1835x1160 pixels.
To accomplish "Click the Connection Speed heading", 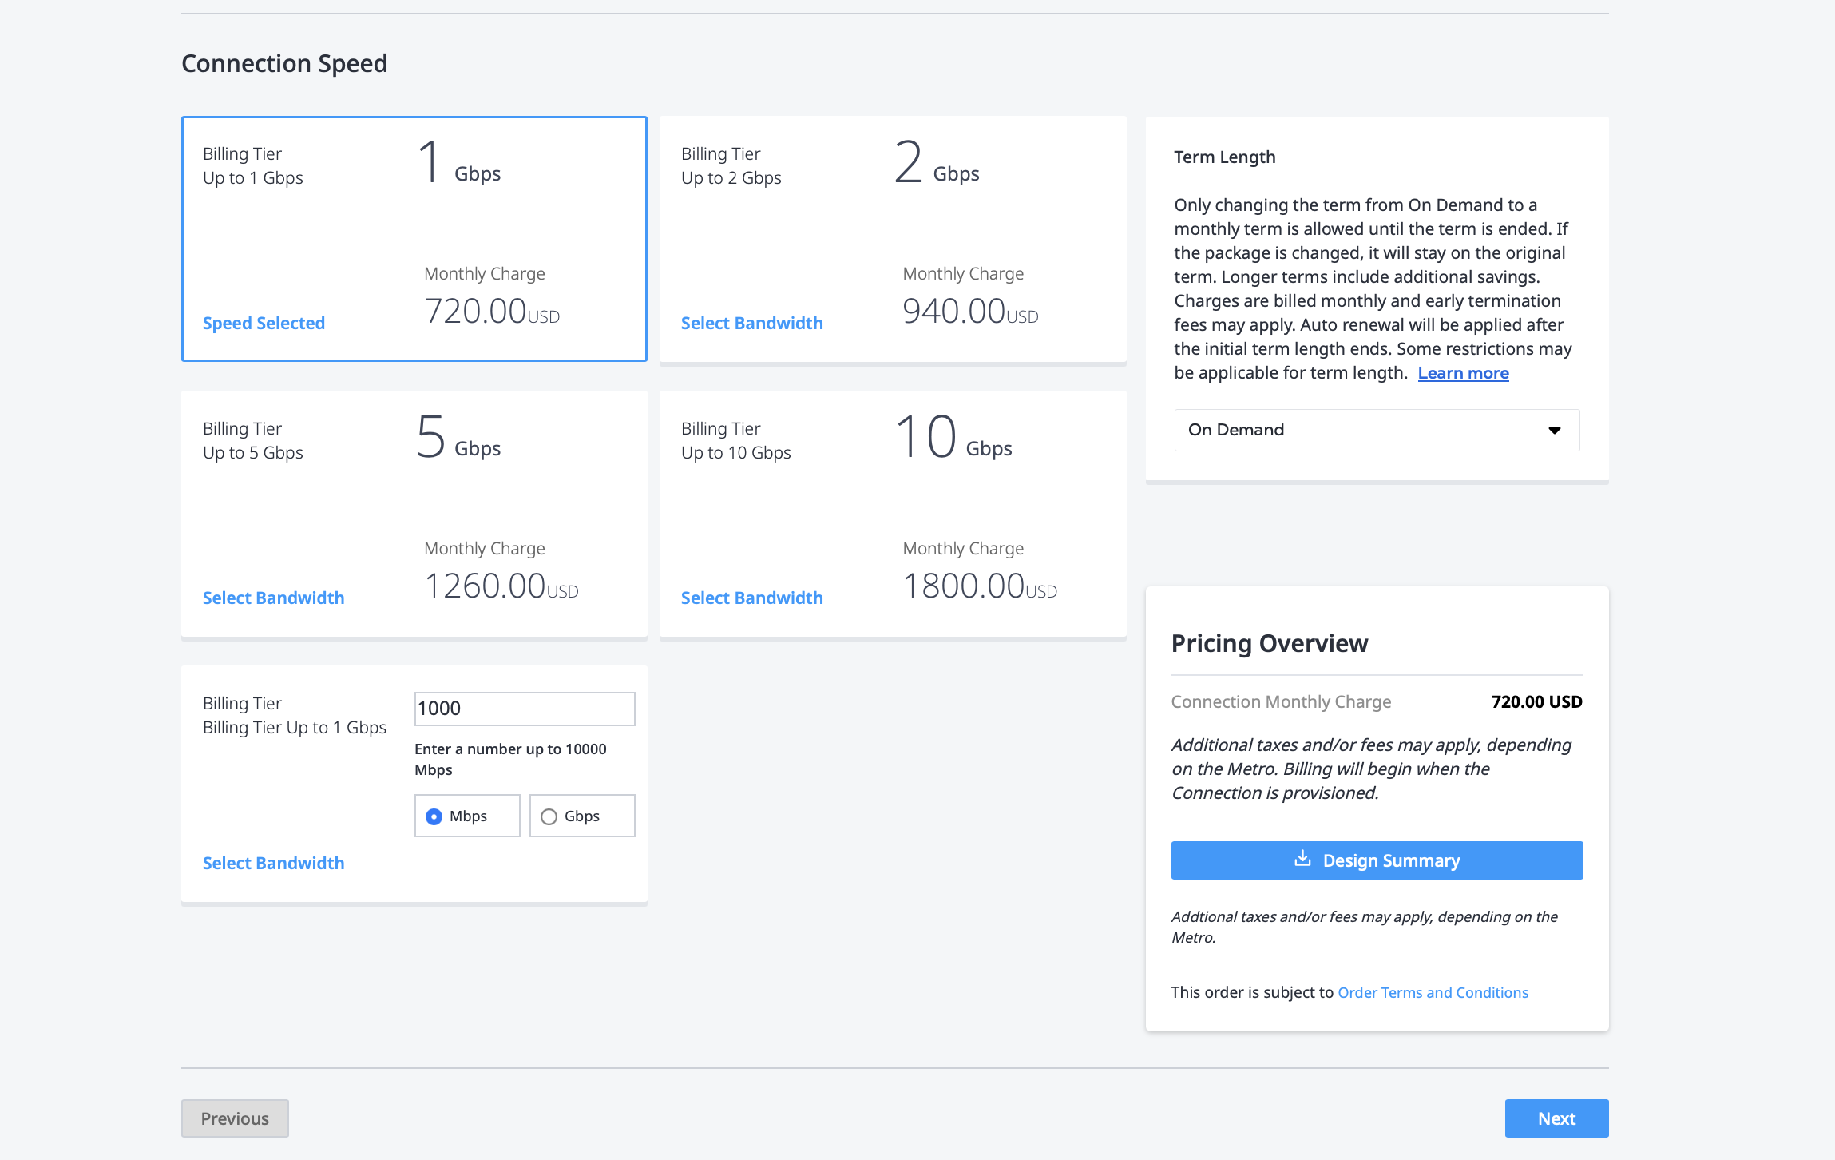I will coord(284,63).
